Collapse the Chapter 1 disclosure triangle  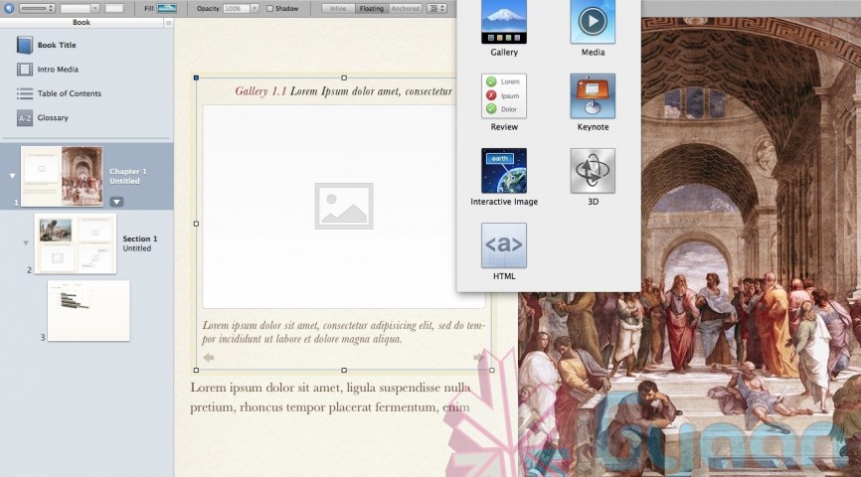click(x=12, y=176)
